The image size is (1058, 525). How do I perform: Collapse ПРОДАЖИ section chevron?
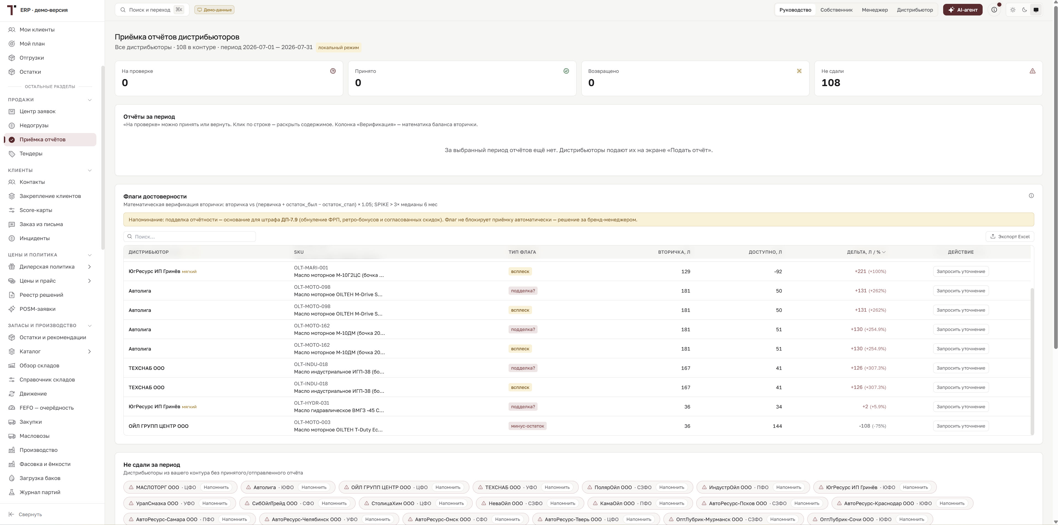(x=89, y=100)
